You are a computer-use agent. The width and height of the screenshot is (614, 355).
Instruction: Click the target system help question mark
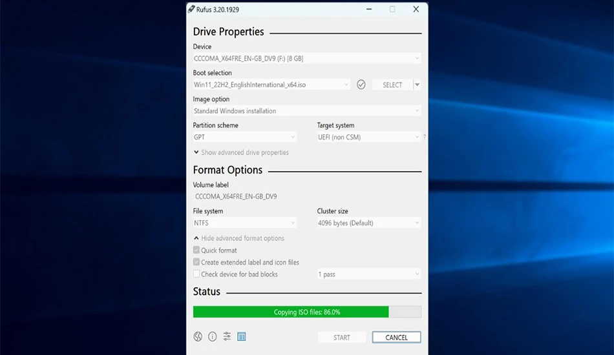(x=425, y=137)
